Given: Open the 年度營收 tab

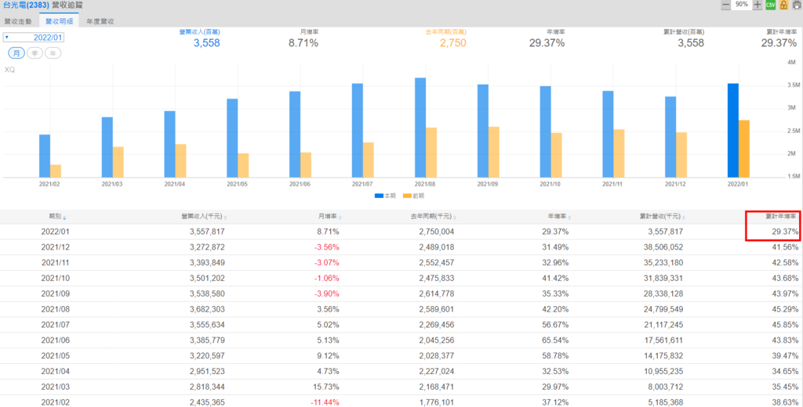Looking at the screenshot, I should click(100, 21).
